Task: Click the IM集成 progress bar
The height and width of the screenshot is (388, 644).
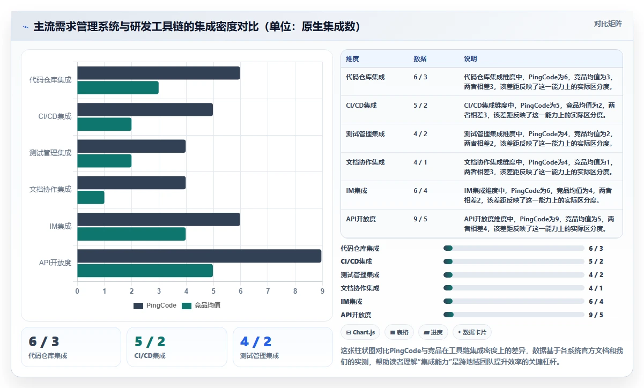Action: pyautogui.click(x=514, y=302)
